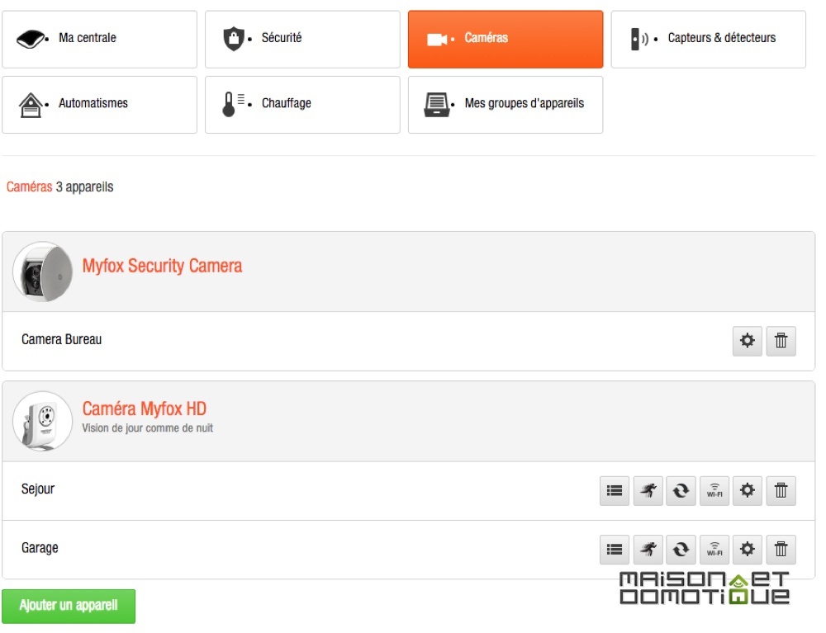Go to Capteurs & détecteurs

[x=709, y=39]
